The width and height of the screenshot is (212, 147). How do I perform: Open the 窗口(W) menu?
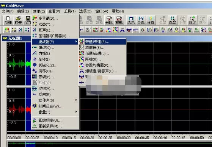(x=102, y=11)
